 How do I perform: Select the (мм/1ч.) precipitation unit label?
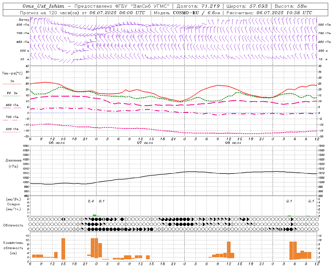(x=13, y=209)
